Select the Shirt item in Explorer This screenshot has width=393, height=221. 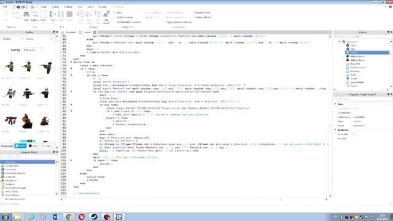(352, 49)
